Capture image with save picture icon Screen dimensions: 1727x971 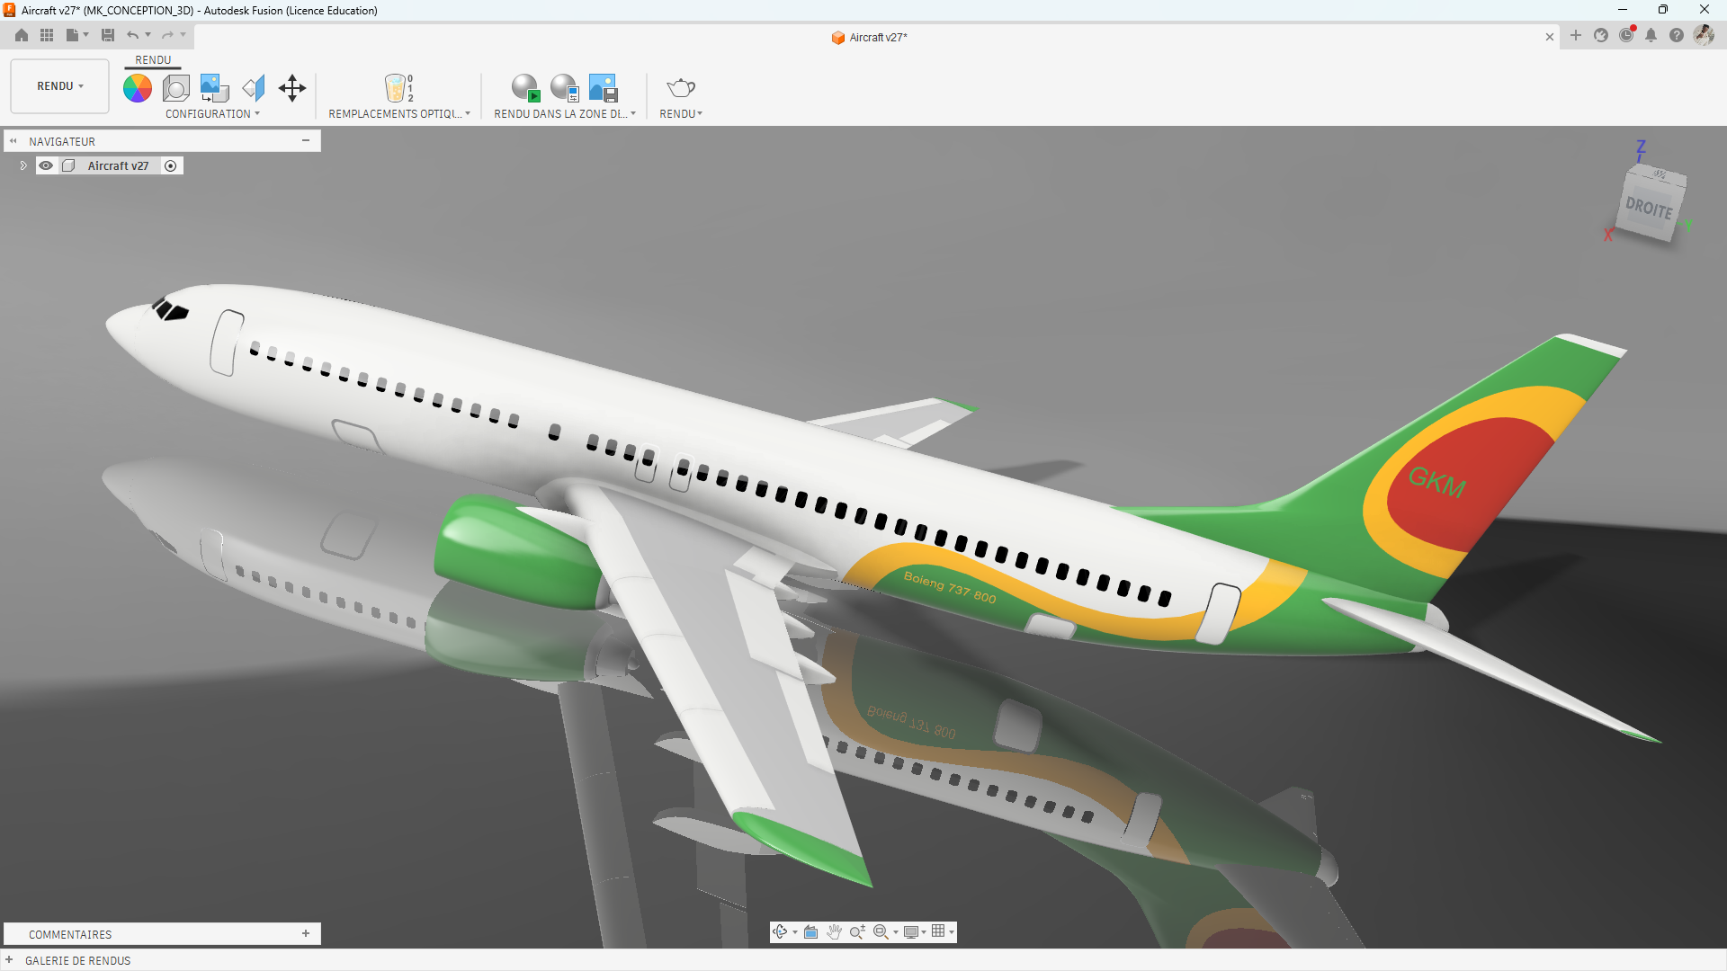click(603, 88)
